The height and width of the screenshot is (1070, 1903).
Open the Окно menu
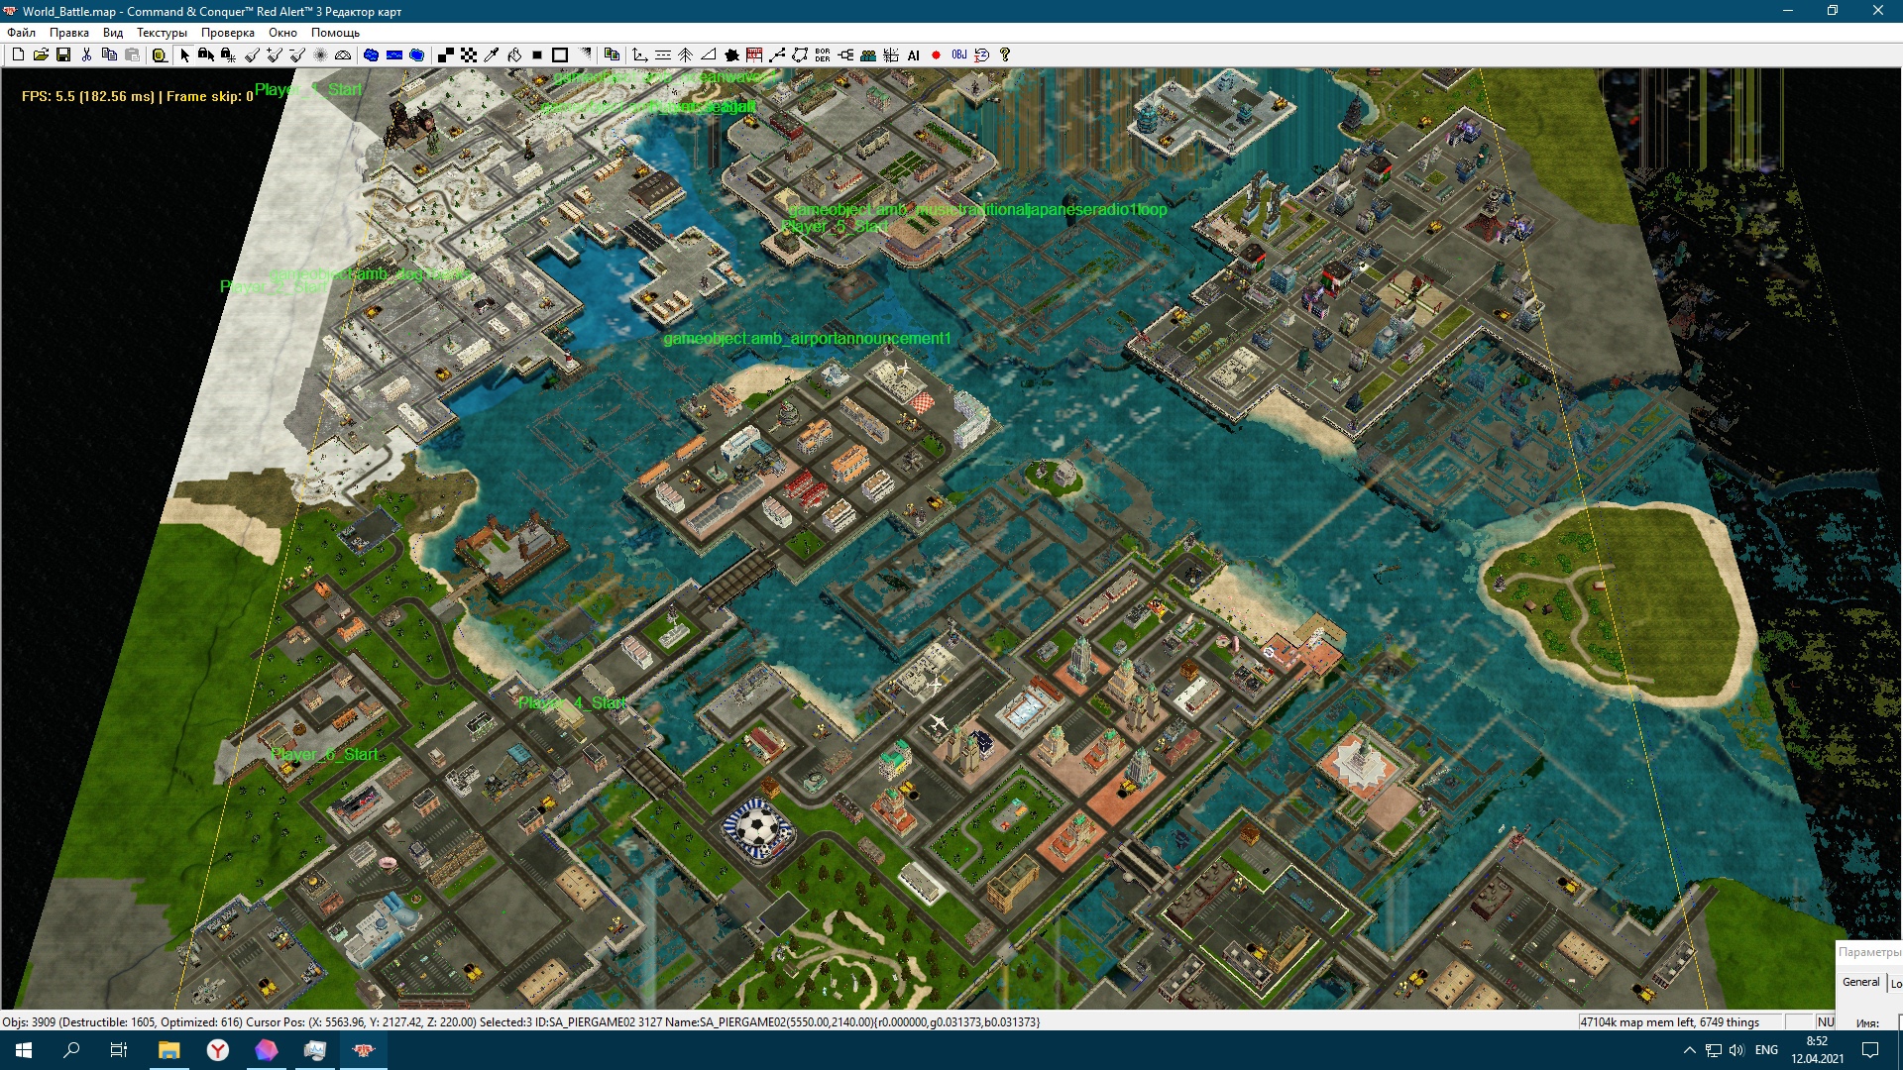(x=283, y=33)
